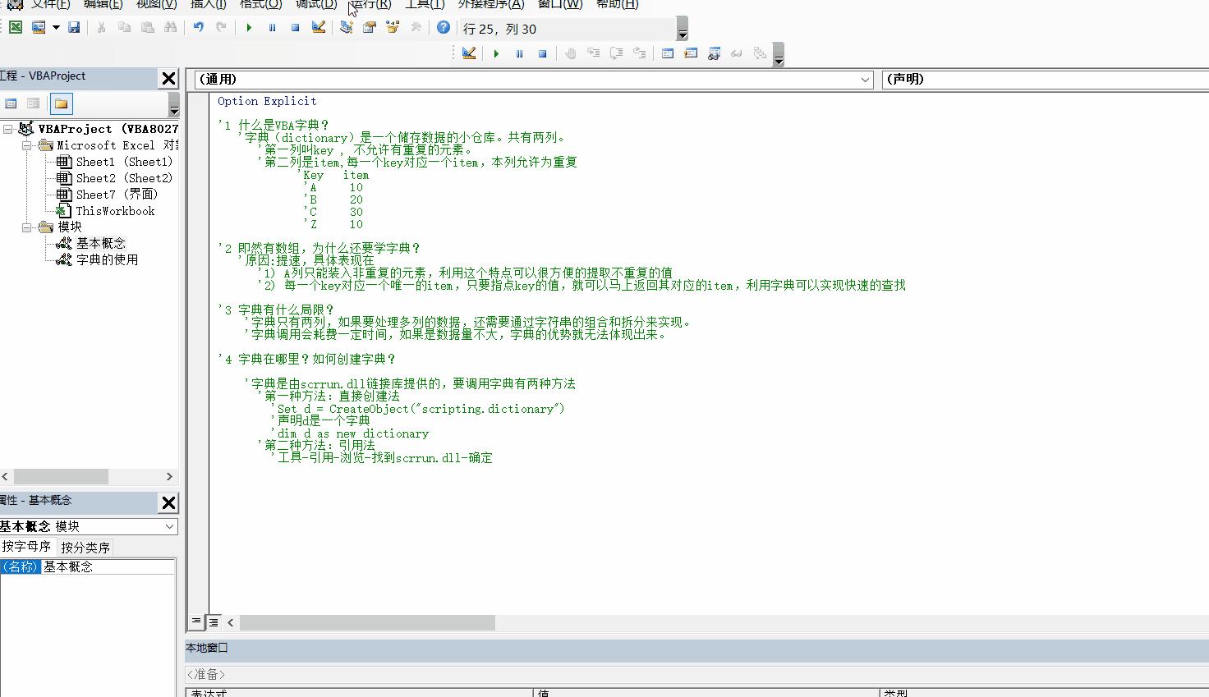
Task: Open the Object Browser icon
Action: (x=393, y=28)
